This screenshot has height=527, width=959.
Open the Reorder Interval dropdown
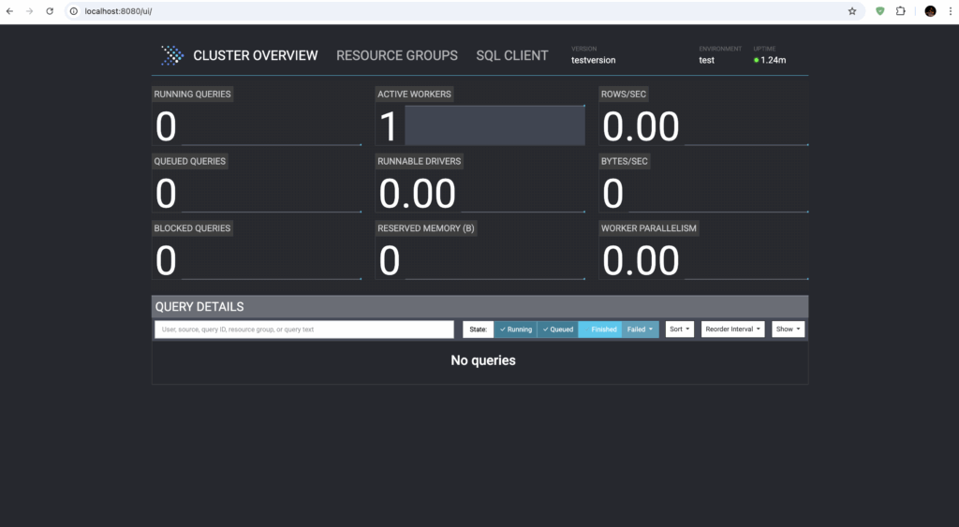[732, 329]
